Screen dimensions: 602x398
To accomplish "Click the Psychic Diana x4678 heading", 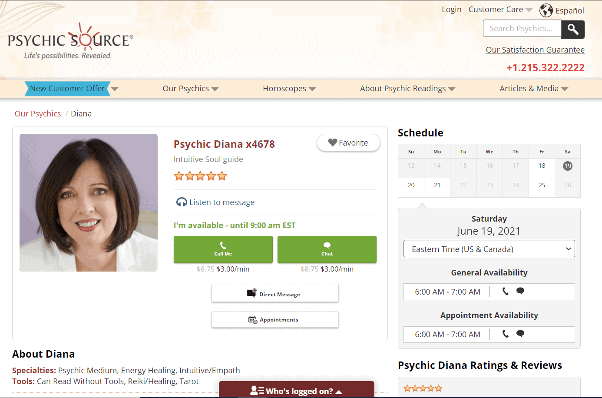I will (224, 144).
